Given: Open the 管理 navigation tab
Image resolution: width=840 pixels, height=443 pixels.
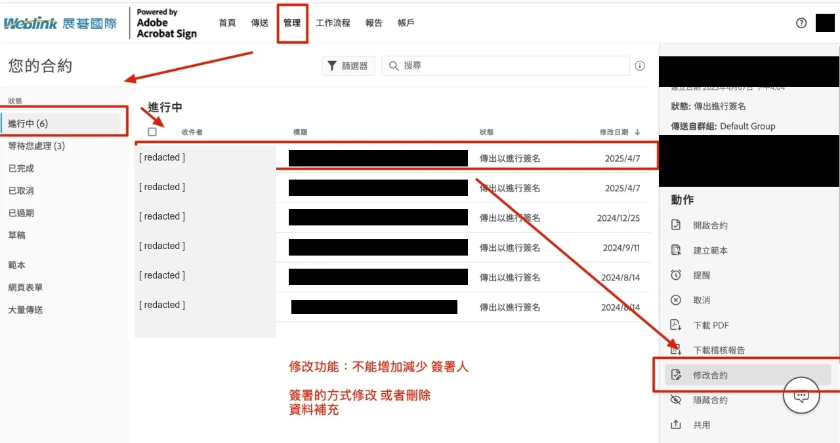Looking at the screenshot, I should pos(292,23).
